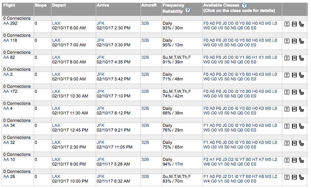Select the Y1 class code for AA 82
The width and height of the screenshot is (311, 188).
[x=242, y=57]
